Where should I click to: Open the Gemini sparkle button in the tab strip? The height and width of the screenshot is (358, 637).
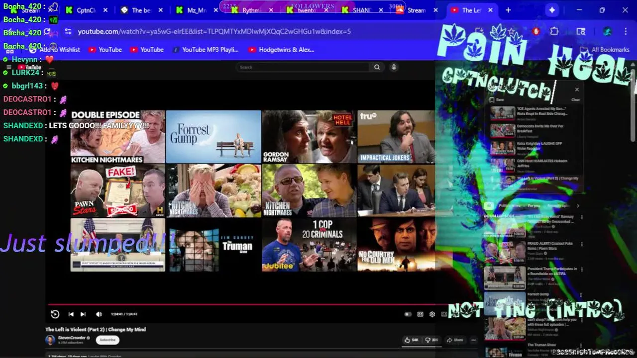coord(552,10)
